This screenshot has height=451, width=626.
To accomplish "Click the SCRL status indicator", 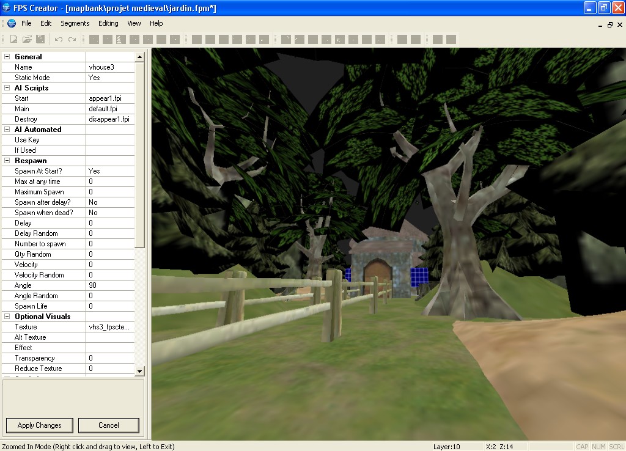I will [616, 447].
